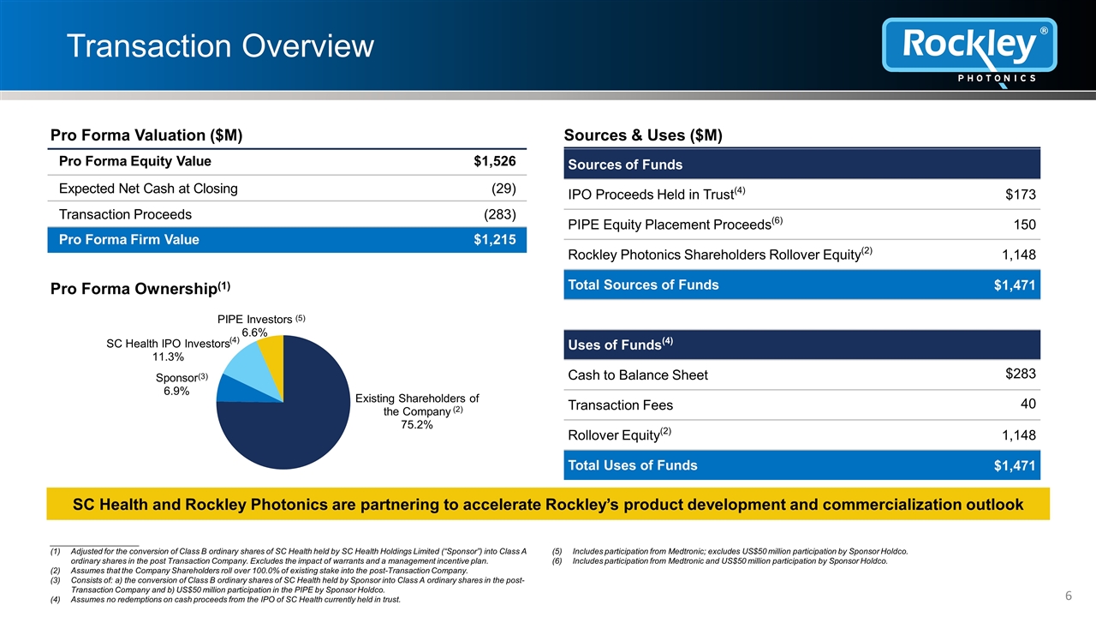This screenshot has width=1096, height=617.
Task: Select footnote (5) excluding Sponsor Holdco participation
Action: [x=730, y=551]
